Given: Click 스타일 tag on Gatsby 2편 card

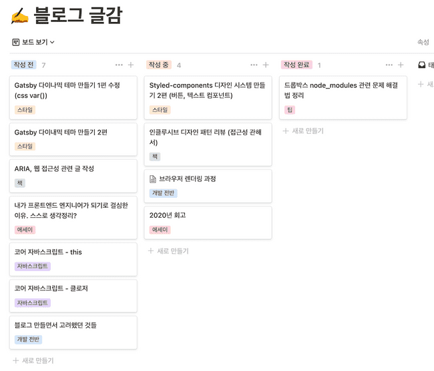Looking at the screenshot, I should coord(25,147).
